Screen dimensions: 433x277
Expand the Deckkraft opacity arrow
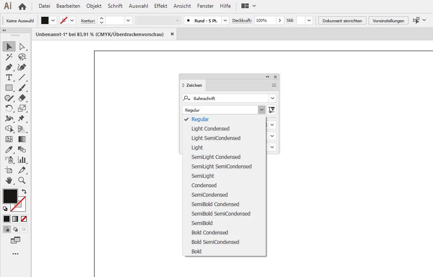click(280, 21)
